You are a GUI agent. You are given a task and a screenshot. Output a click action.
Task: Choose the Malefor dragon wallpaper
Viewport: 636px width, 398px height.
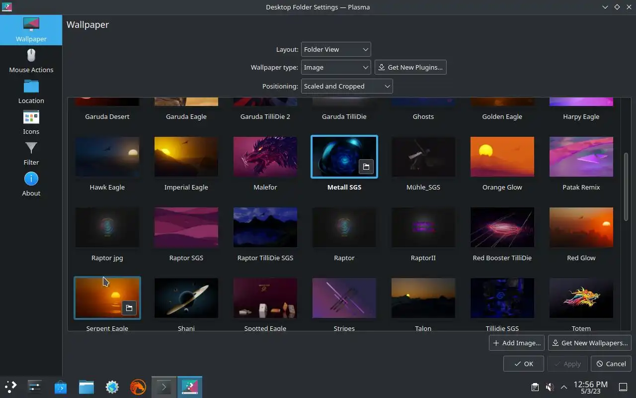coord(265,157)
